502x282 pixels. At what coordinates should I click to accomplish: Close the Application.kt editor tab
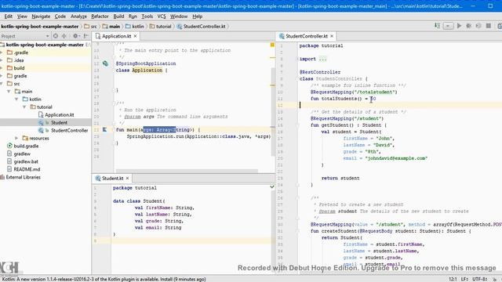pos(135,36)
